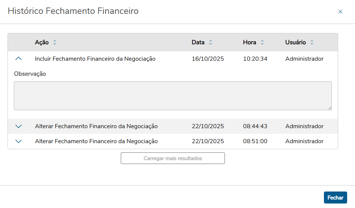This screenshot has height=208, width=355.
Task: Click the Usuário column header text
Action: click(x=295, y=42)
